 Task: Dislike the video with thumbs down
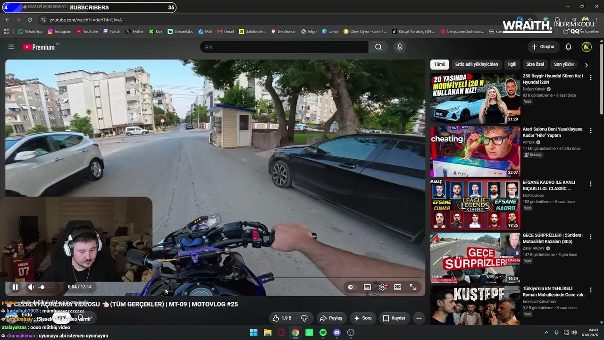pos(304,318)
